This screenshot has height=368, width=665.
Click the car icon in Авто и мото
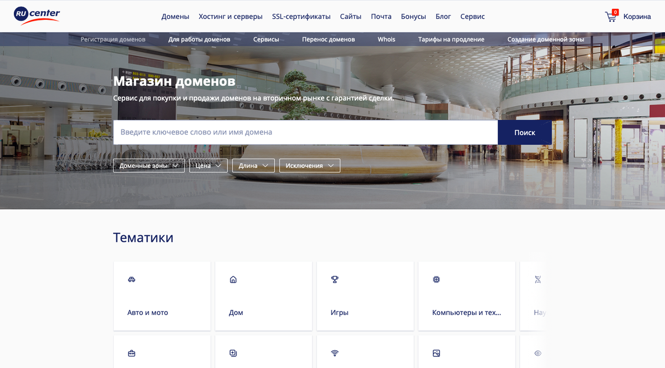[131, 279]
